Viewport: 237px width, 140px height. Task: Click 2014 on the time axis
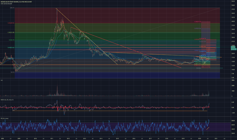tap(101, 138)
